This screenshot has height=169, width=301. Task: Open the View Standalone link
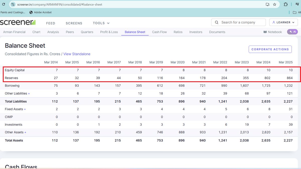[77, 54]
